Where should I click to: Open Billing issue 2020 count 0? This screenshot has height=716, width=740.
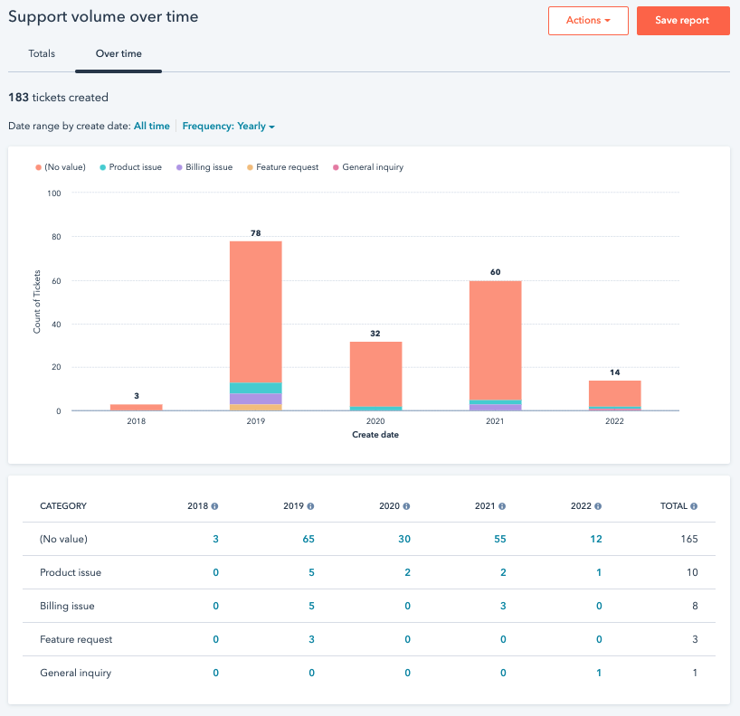(x=407, y=606)
